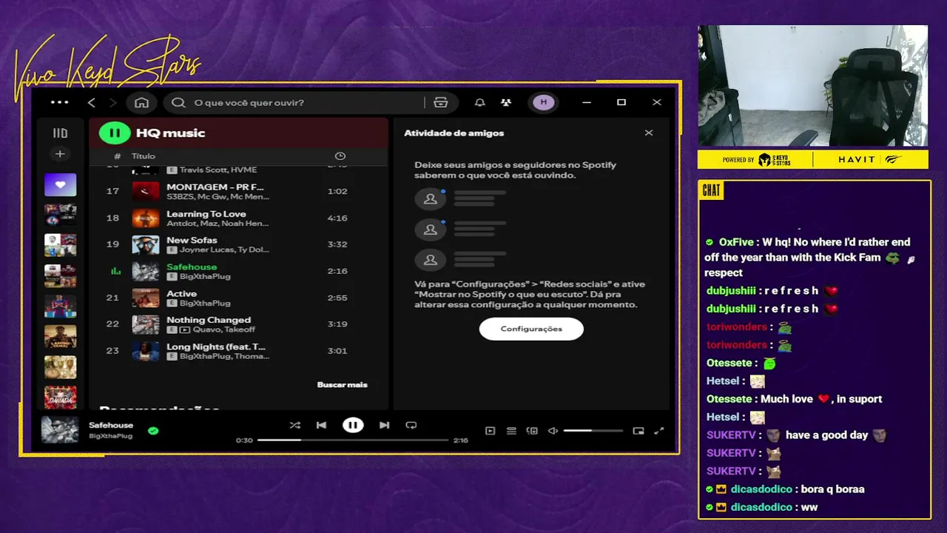Screen dimensions: 947x533
Task: Create new playlist with plus icon
Action: click(x=60, y=154)
